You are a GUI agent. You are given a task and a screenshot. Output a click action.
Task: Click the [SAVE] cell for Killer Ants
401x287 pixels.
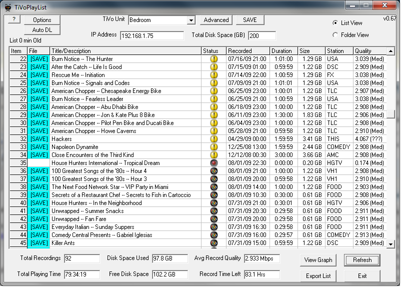(x=38, y=243)
